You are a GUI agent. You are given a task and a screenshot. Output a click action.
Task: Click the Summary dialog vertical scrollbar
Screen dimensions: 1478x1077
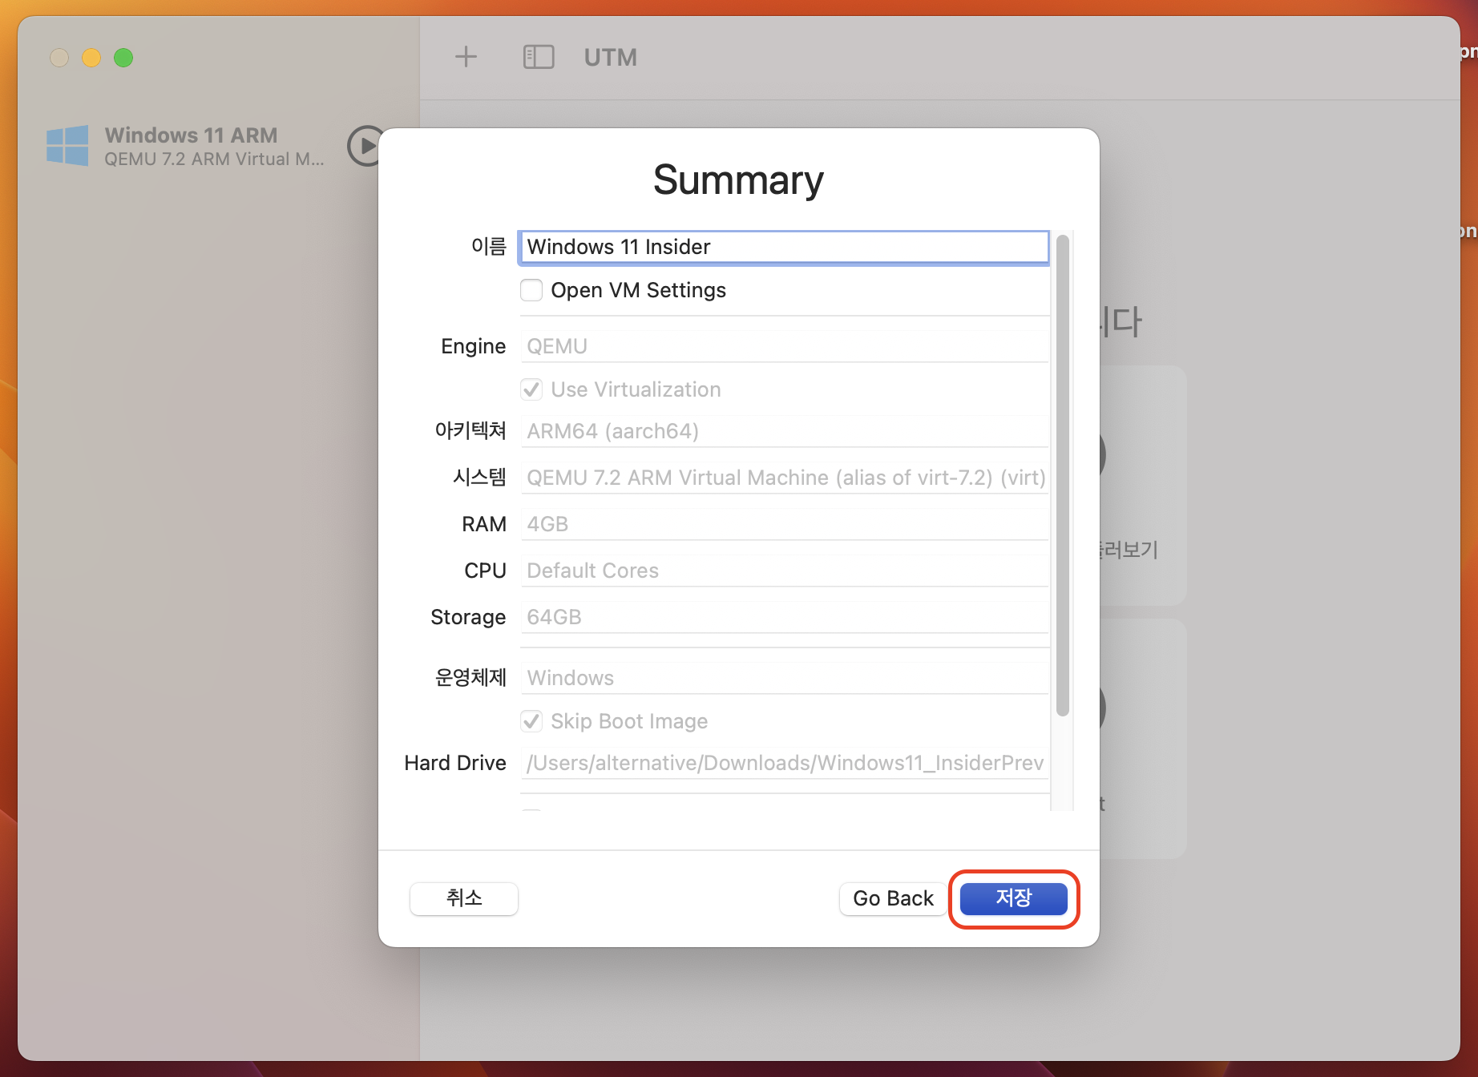(x=1063, y=474)
